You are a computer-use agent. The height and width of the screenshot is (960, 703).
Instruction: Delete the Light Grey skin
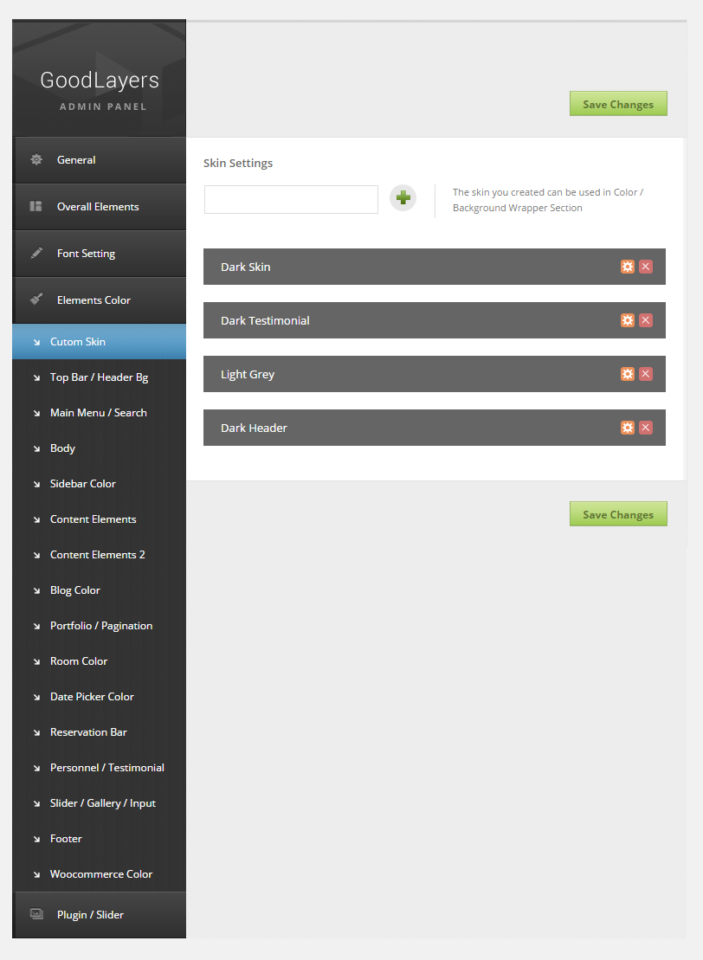[x=646, y=373]
